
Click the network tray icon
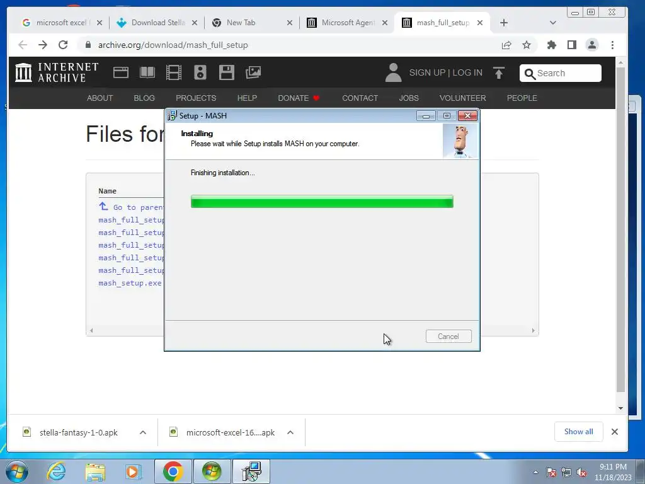pyautogui.click(x=566, y=473)
